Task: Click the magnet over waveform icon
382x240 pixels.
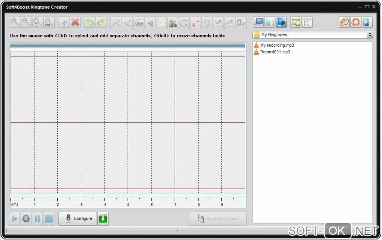Action: 241,23
